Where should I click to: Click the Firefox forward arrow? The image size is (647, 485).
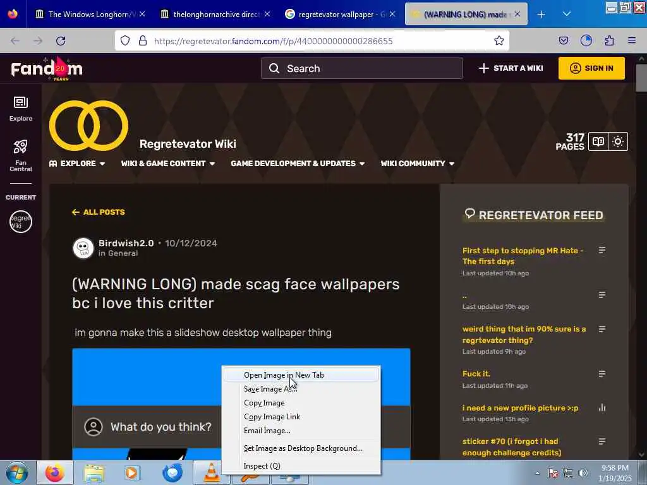point(38,41)
